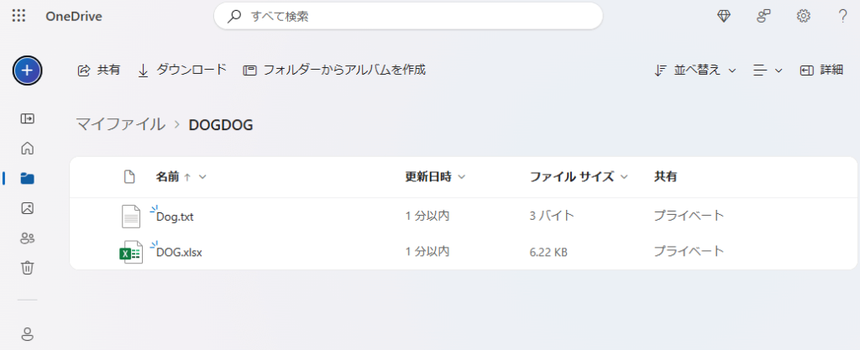Open the DOG.xlsx file

179,252
